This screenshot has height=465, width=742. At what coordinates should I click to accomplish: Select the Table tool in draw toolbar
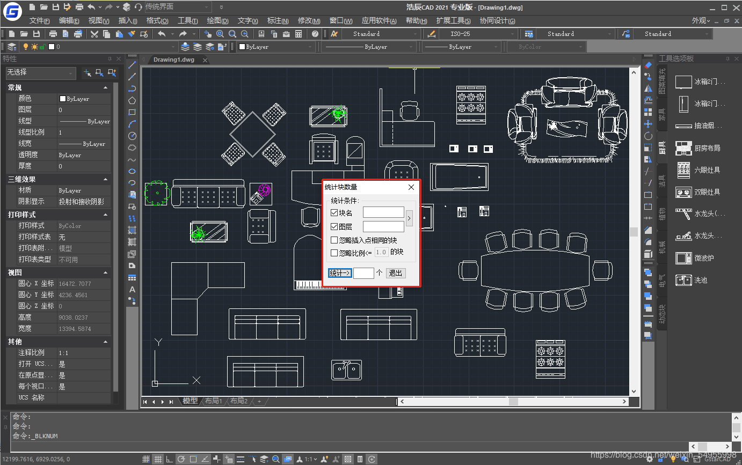click(x=132, y=277)
